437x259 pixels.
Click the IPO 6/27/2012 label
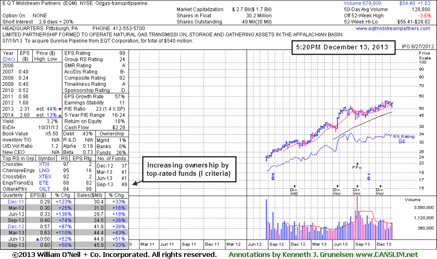tap(418, 46)
